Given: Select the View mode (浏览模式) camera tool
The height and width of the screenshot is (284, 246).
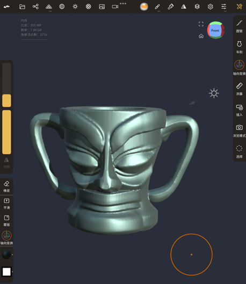Looking at the screenshot, I should (x=240, y=130).
